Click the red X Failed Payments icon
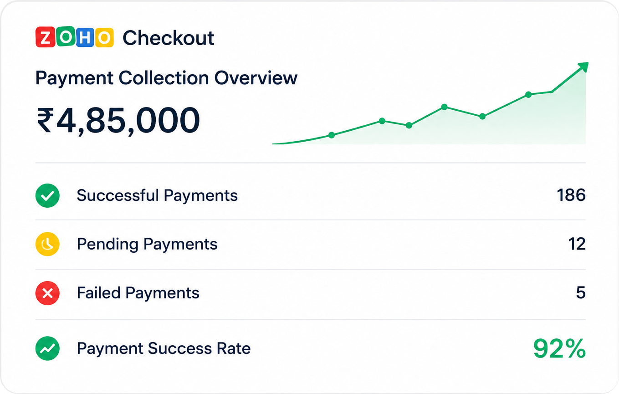 click(x=47, y=293)
